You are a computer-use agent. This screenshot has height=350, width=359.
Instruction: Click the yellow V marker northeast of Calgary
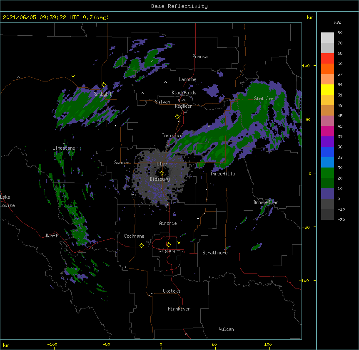click(x=179, y=243)
